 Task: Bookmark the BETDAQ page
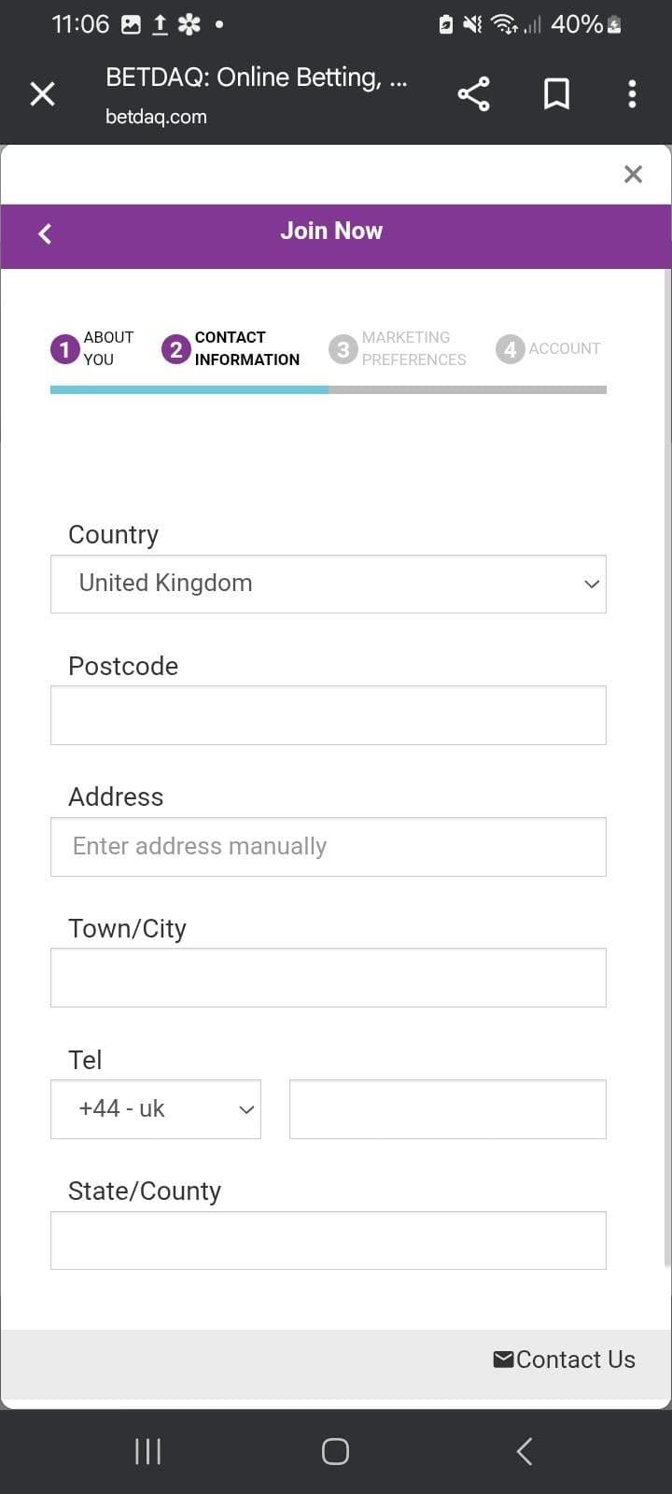(x=556, y=93)
